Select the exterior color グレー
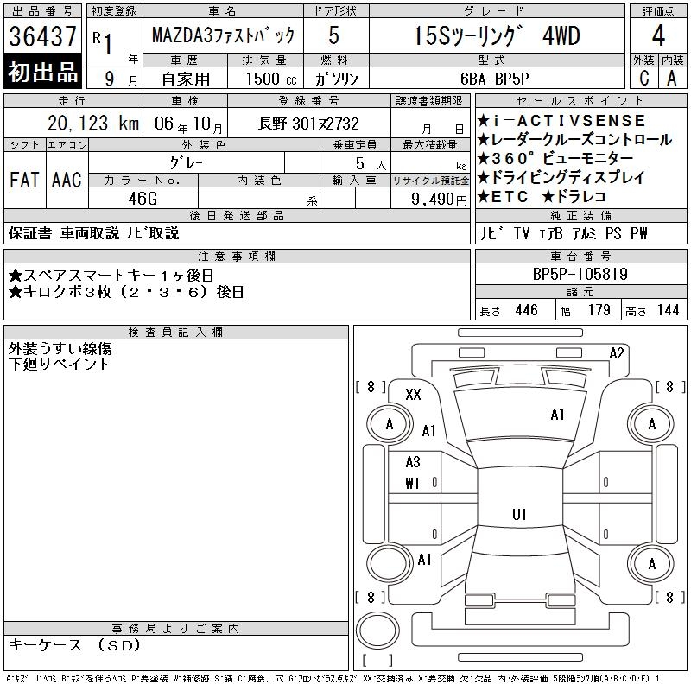Image resolution: width=691 pixels, height=691 pixels. click(186, 162)
